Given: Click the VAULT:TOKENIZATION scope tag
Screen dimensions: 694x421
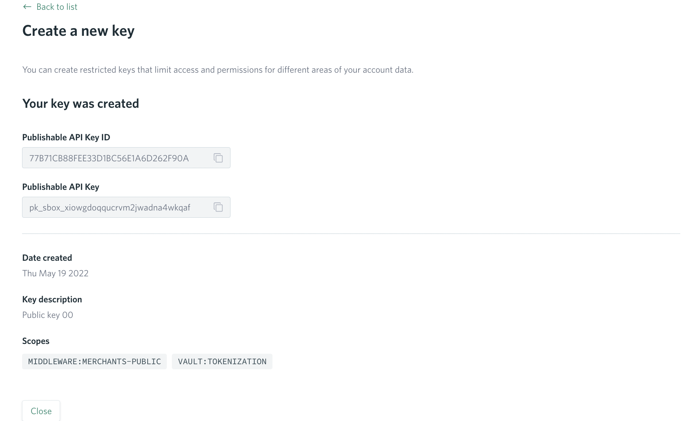Looking at the screenshot, I should pyautogui.click(x=222, y=362).
